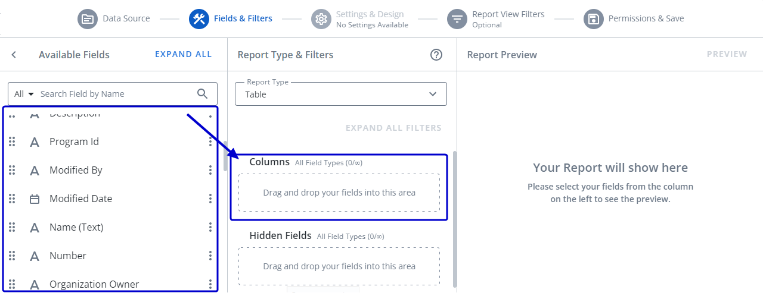Click the Report View Filters funnel icon
This screenshot has width=763, height=299.
[457, 19]
